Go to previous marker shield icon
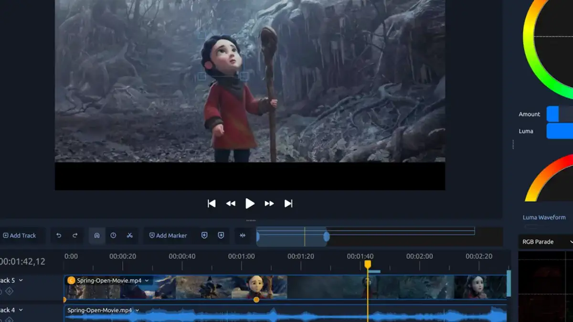 (204, 236)
